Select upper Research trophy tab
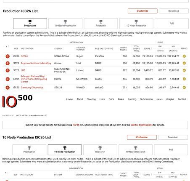The height and width of the screenshot is (181, 190). click(101, 24)
